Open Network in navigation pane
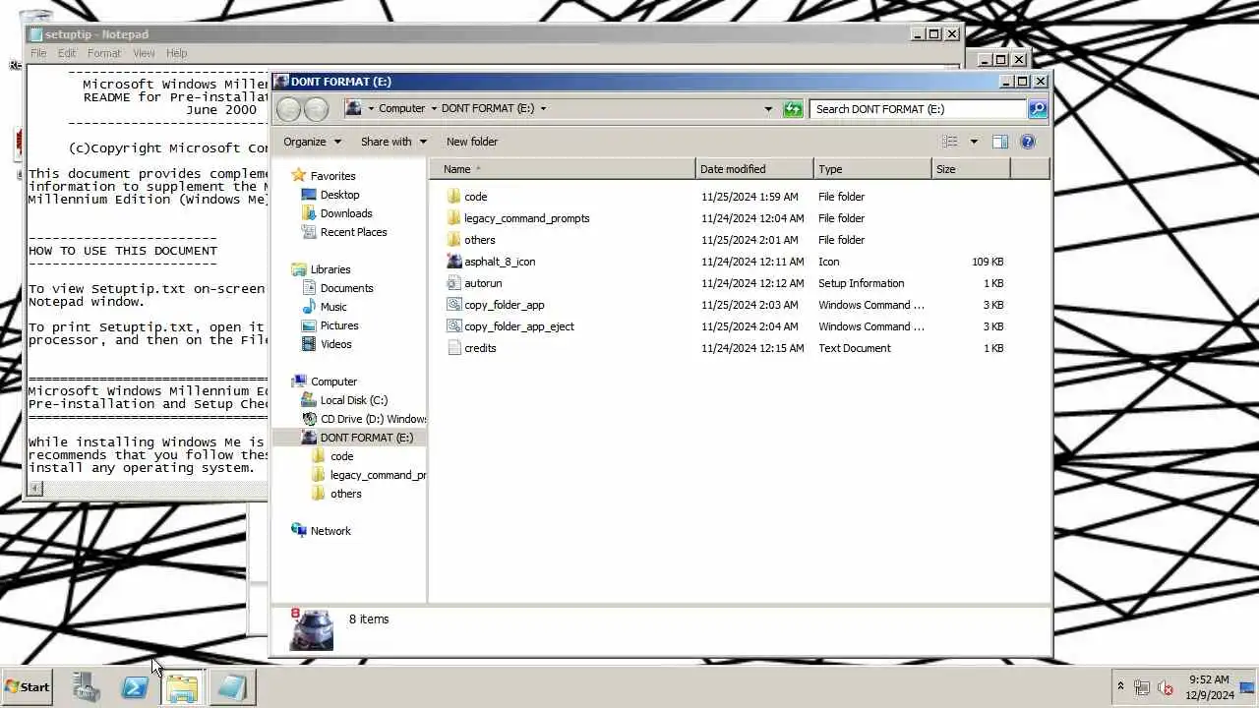Screen dimensions: 1259x708 click(330, 531)
